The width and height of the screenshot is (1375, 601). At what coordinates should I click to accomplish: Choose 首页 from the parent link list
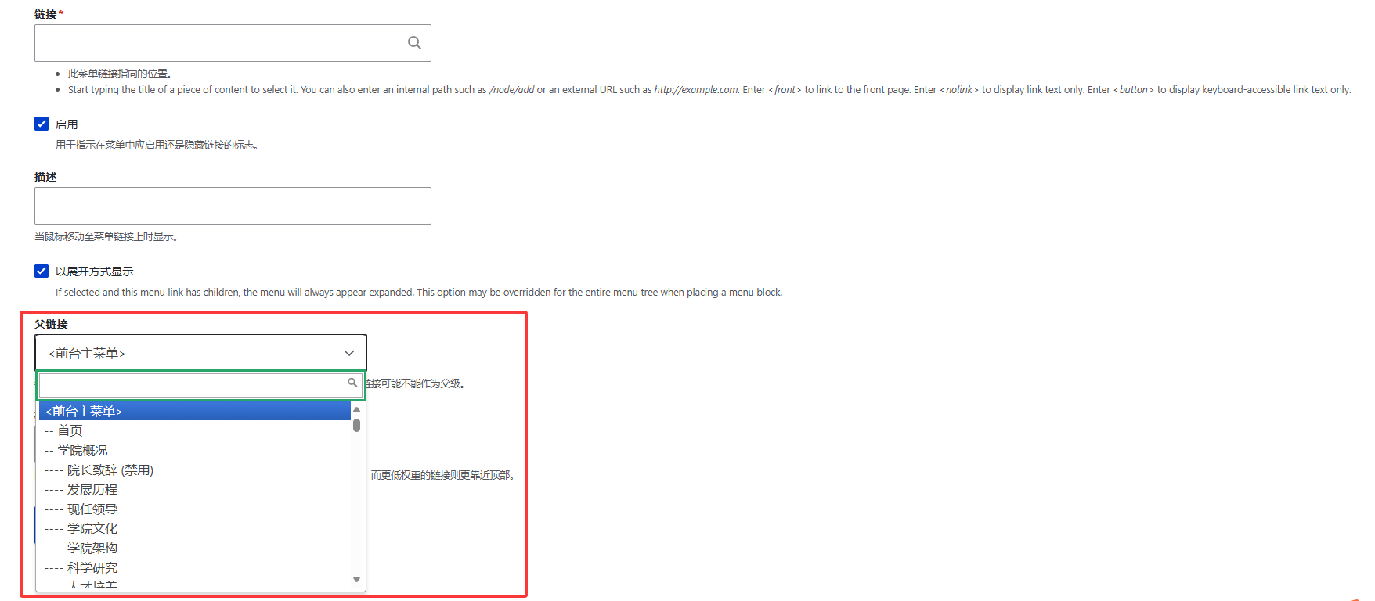tap(70, 430)
